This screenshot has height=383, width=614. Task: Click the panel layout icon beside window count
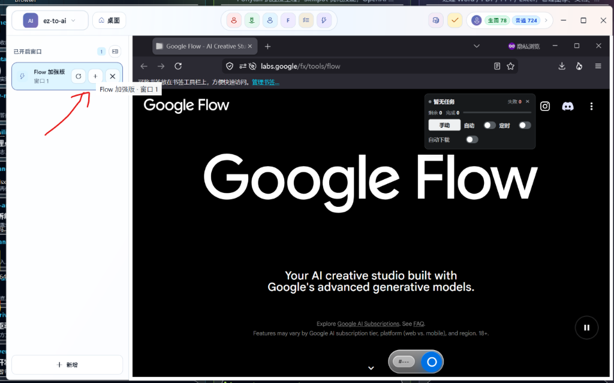click(115, 52)
